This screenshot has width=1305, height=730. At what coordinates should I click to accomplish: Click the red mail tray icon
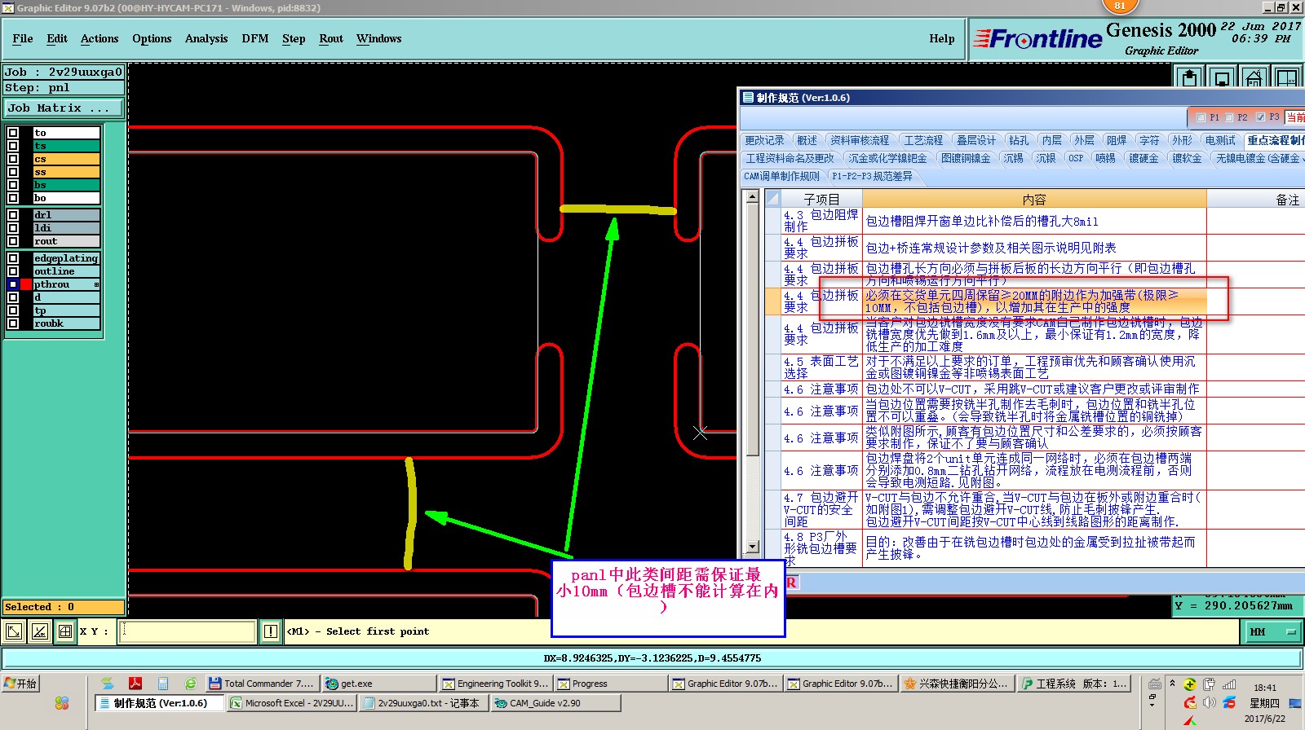pyautogui.click(x=1190, y=702)
